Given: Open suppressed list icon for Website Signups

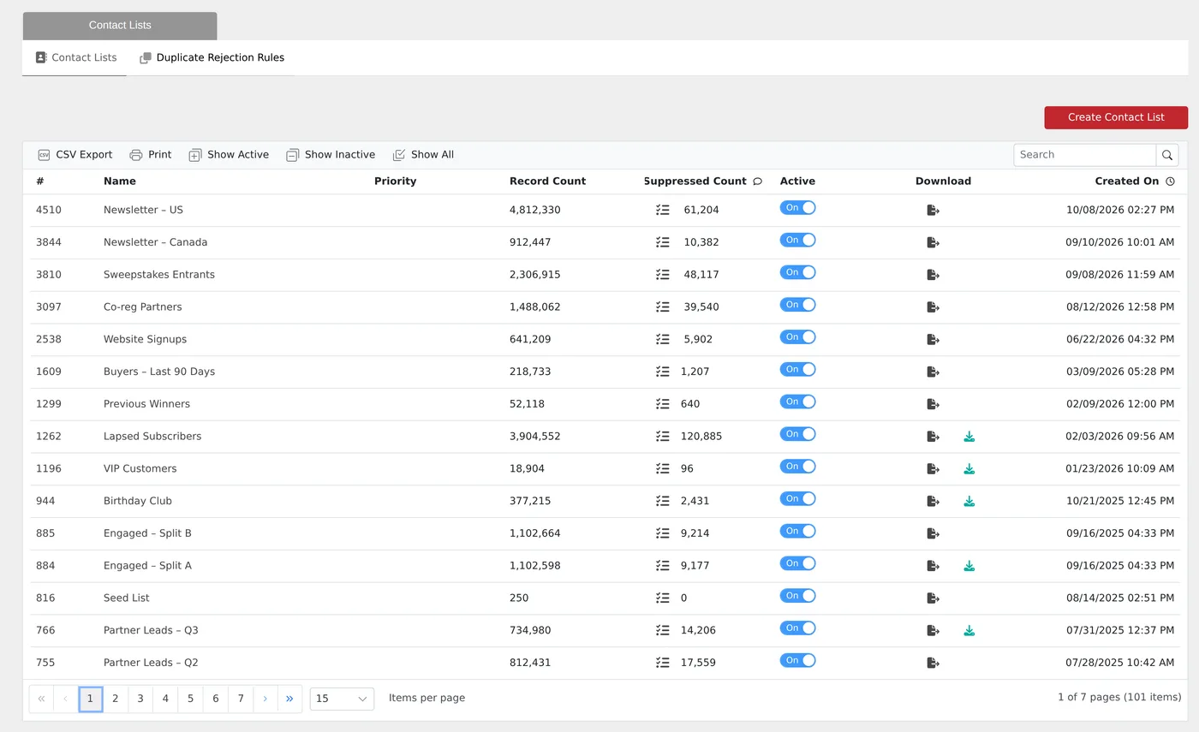Looking at the screenshot, I should click(x=662, y=339).
